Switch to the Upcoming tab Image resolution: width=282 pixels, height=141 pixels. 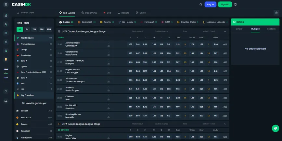[x=89, y=13]
